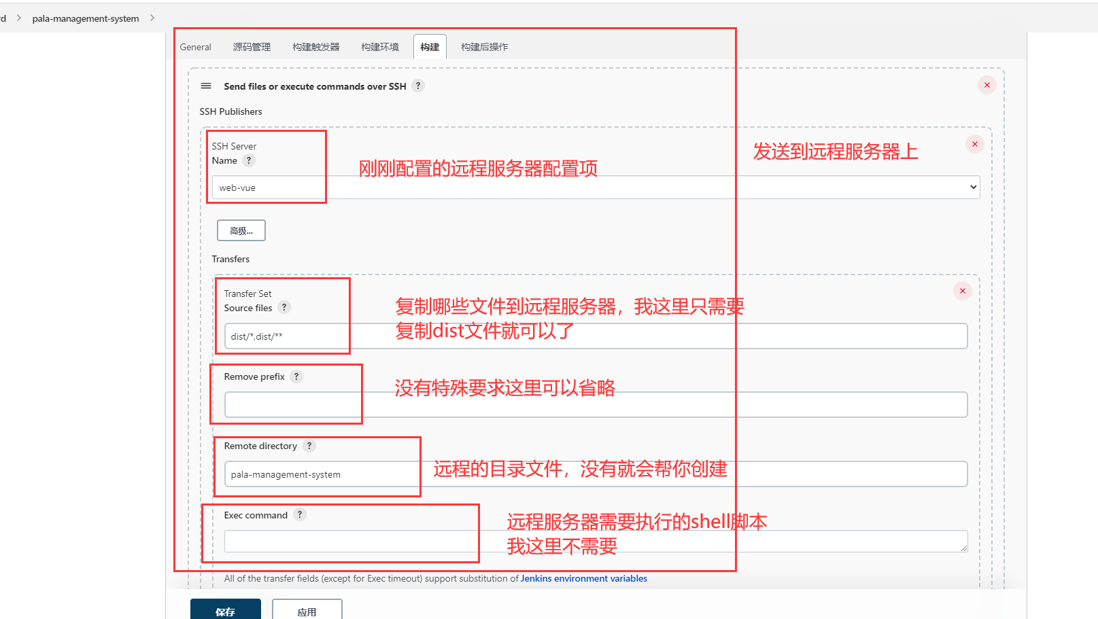Open the 构建环境 tab

tap(380, 47)
